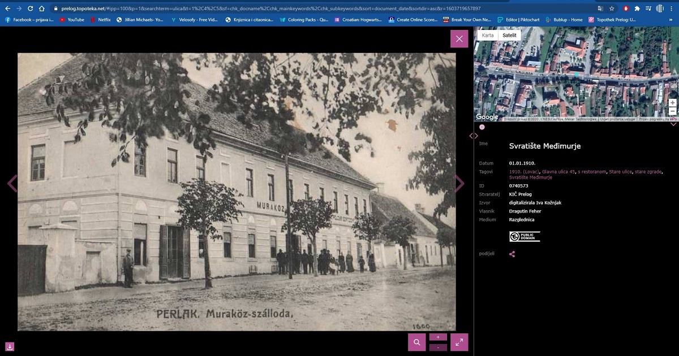Screen dimensions: 679x356
Task: Click the magnifier search button below the photo
Action: (x=416, y=342)
